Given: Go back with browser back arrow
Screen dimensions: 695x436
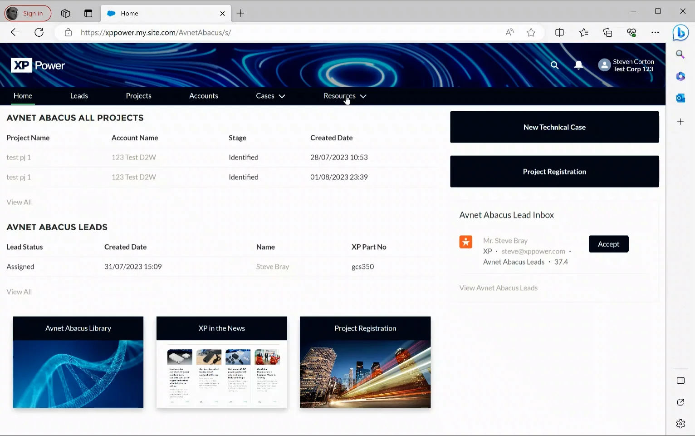Looking at the screenshot, I should tap(15, 32).
